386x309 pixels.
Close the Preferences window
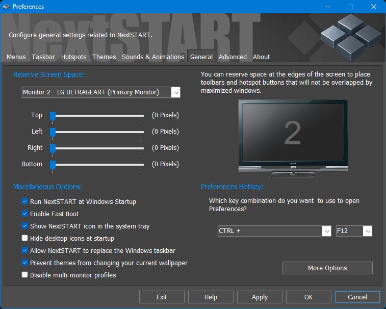point(374,7)
